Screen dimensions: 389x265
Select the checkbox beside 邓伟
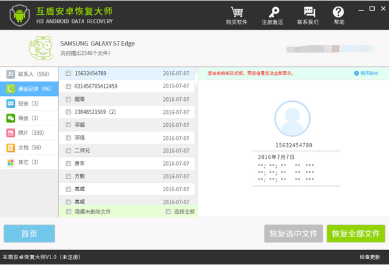(68, 137)
